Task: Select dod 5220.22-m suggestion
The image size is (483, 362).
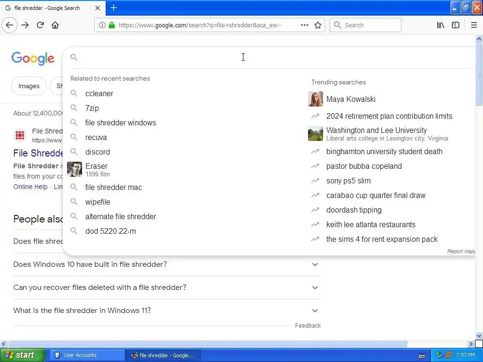Action: click(110, 231)
